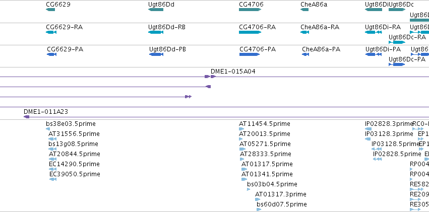The height and width of the screenshot is (212, 429).
Task: Click the Ugt86Dd gene label
Action: point(161,5)
